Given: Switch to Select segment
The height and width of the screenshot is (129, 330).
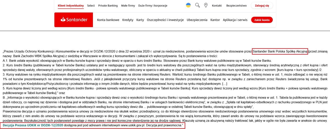Looking at the screenshot, I should pos(91,6).
